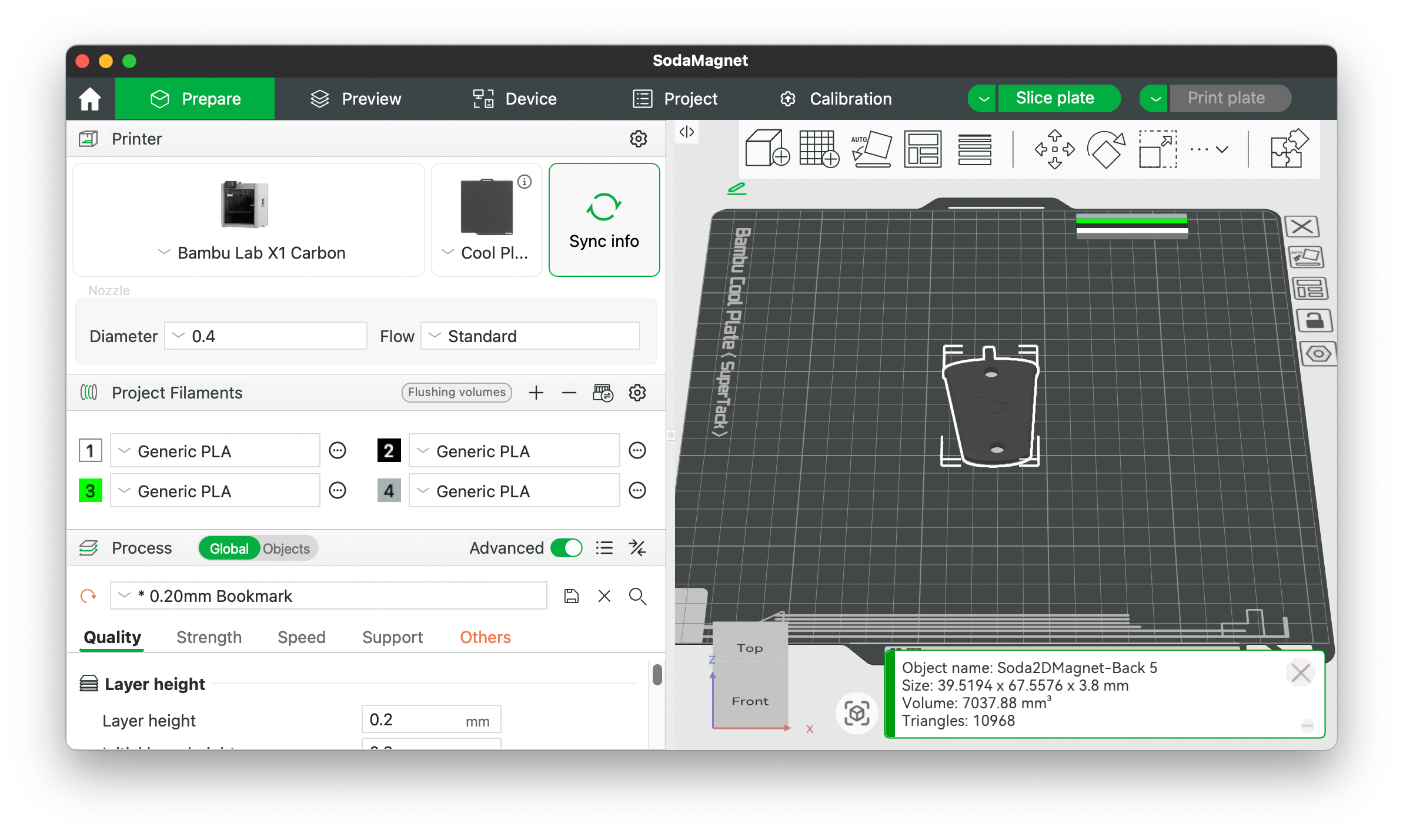
Task: Open the Others settings tab
Action: coord(485,637)
